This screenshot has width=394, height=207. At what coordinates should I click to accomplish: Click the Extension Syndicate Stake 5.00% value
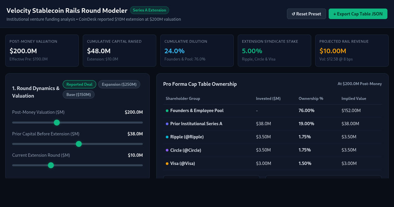pyautogui.click(x=252, y=51)
